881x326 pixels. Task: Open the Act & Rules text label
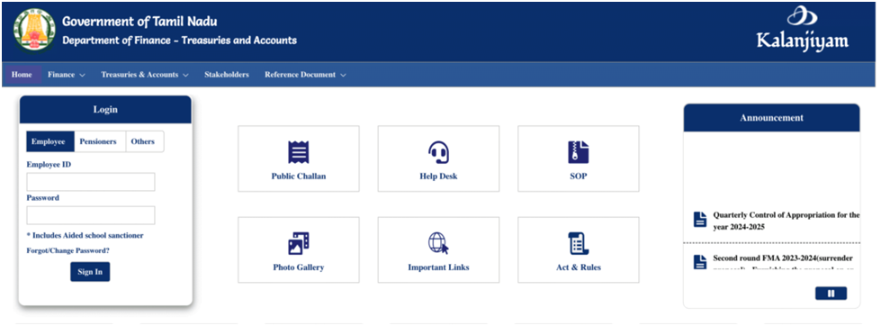click(578, 267)
